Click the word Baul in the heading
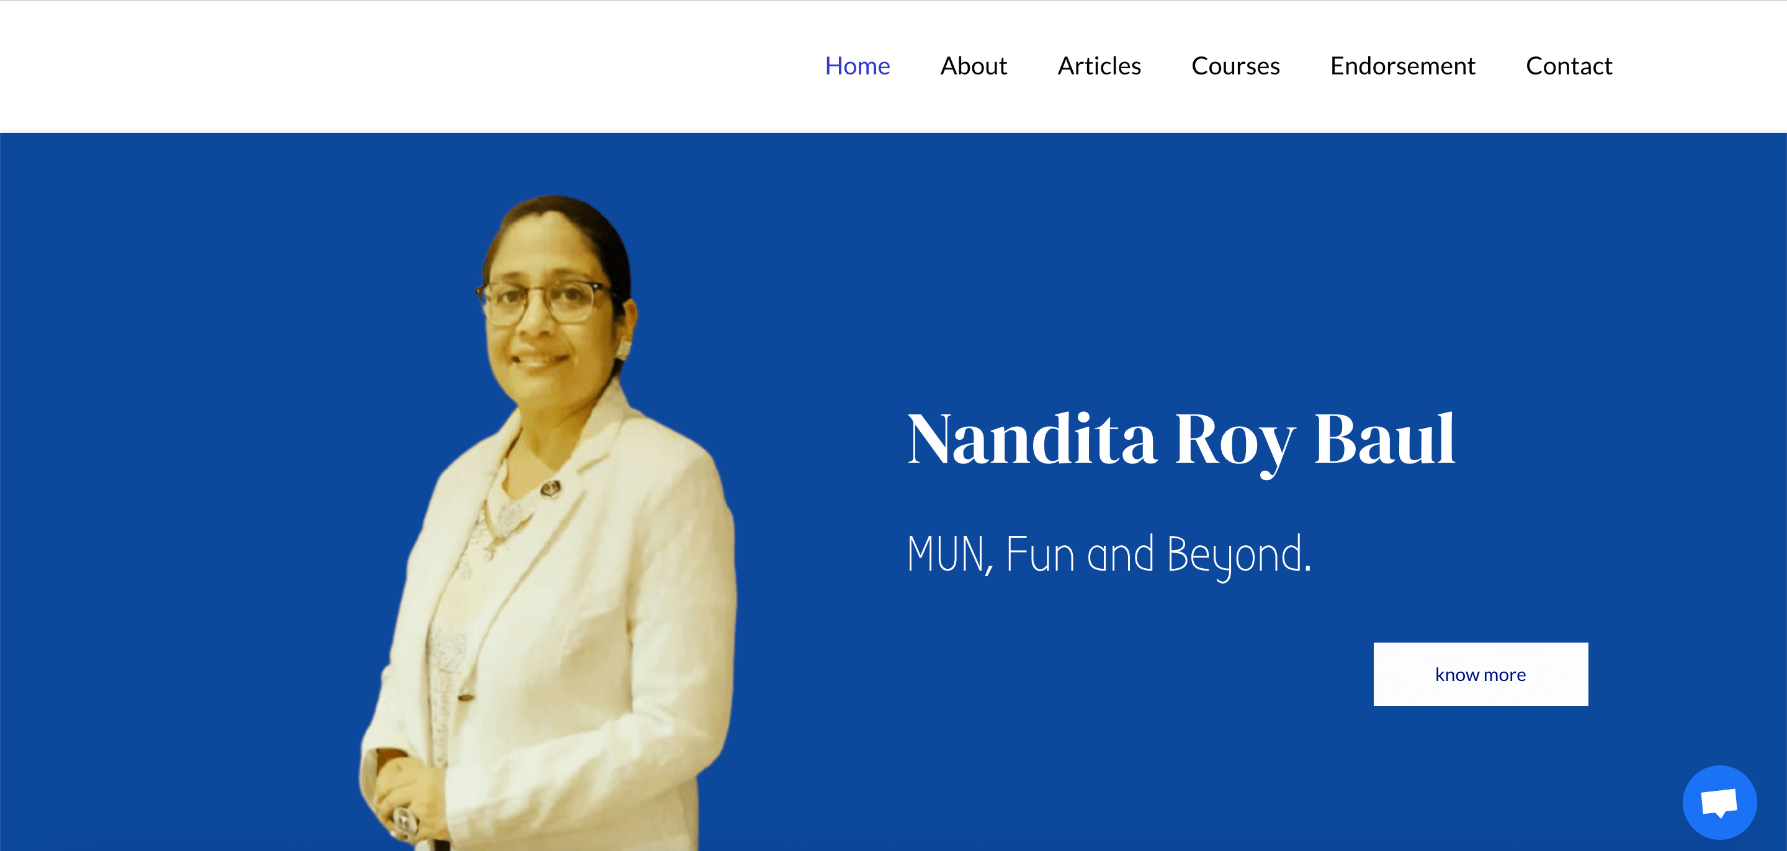Viewport: 1787px width, 851px height. click(1384, 439)
